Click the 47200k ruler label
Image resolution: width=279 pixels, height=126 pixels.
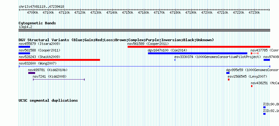click(x=207, y=12)
